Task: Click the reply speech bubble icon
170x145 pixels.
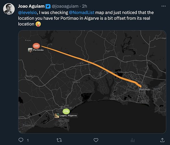Action: pyautogui.click(x=21, y=140)
